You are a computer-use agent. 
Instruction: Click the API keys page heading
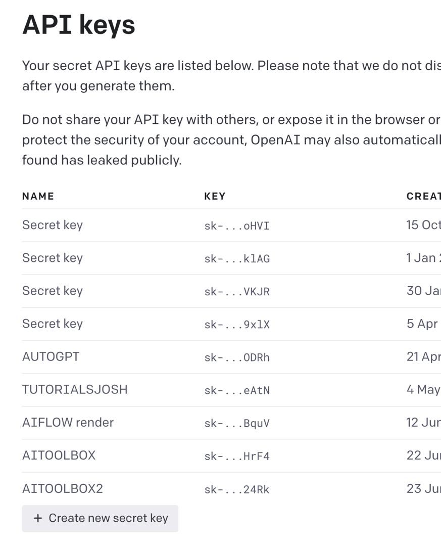tap(79, 25)
